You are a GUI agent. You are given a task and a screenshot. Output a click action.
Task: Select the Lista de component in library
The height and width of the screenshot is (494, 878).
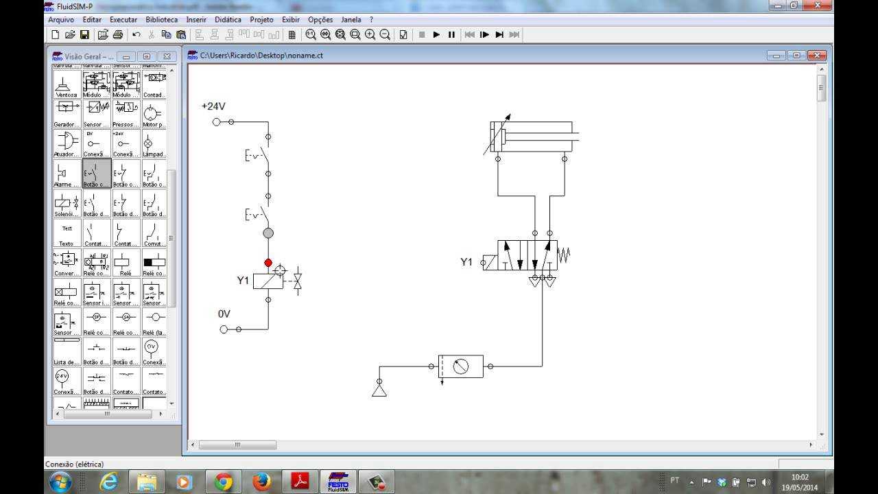pos(67,352)
